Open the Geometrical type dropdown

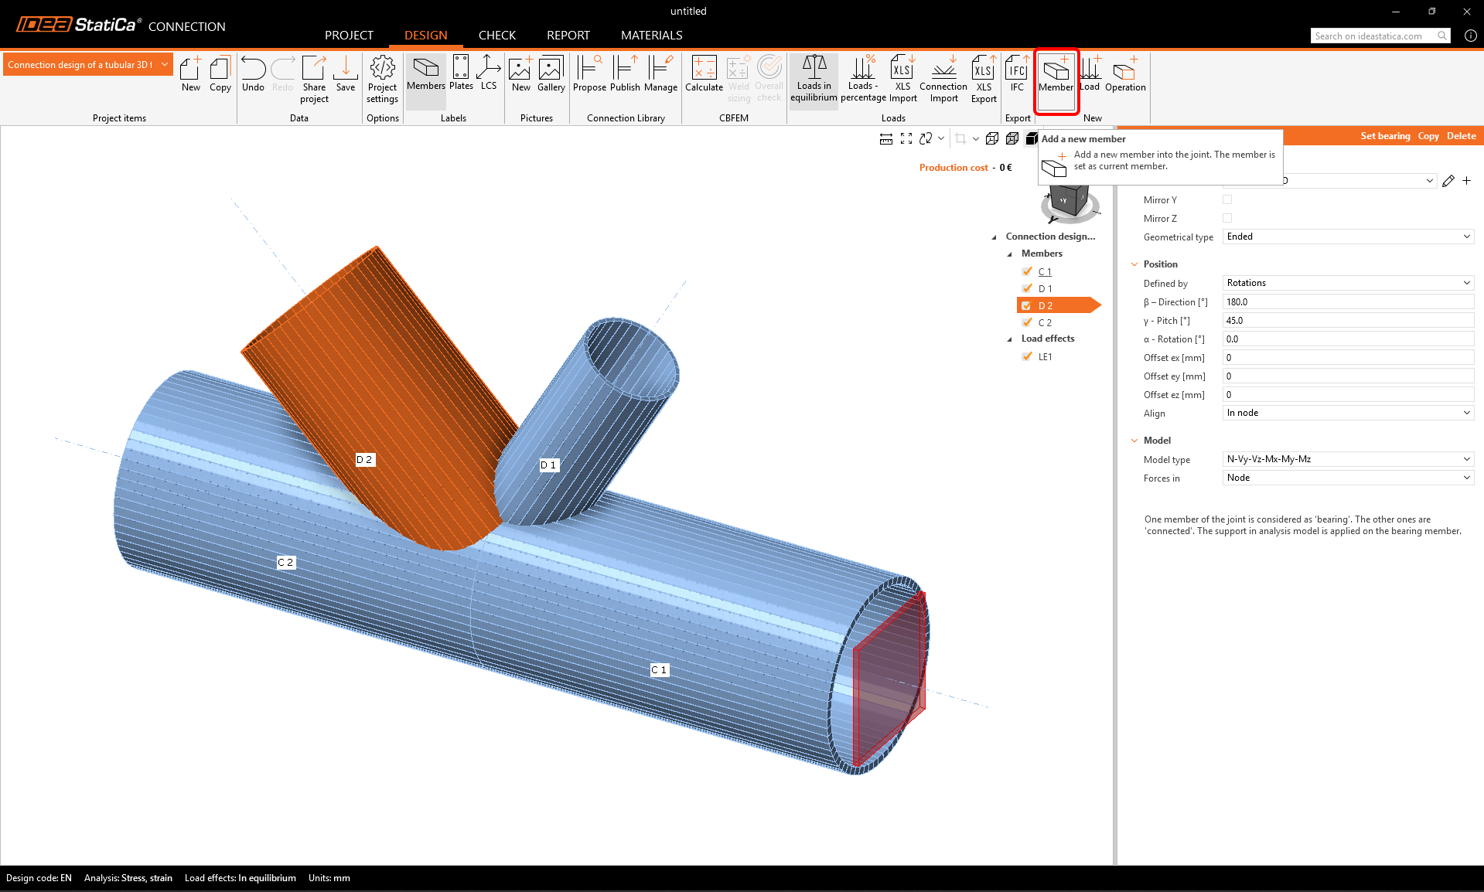[1348, 237]
